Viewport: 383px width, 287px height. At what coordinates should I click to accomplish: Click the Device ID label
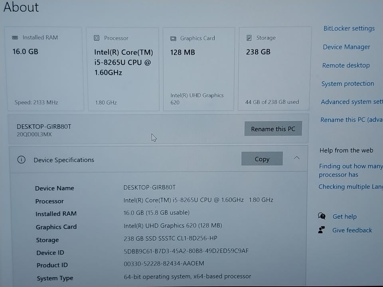[x=50, y=253]
